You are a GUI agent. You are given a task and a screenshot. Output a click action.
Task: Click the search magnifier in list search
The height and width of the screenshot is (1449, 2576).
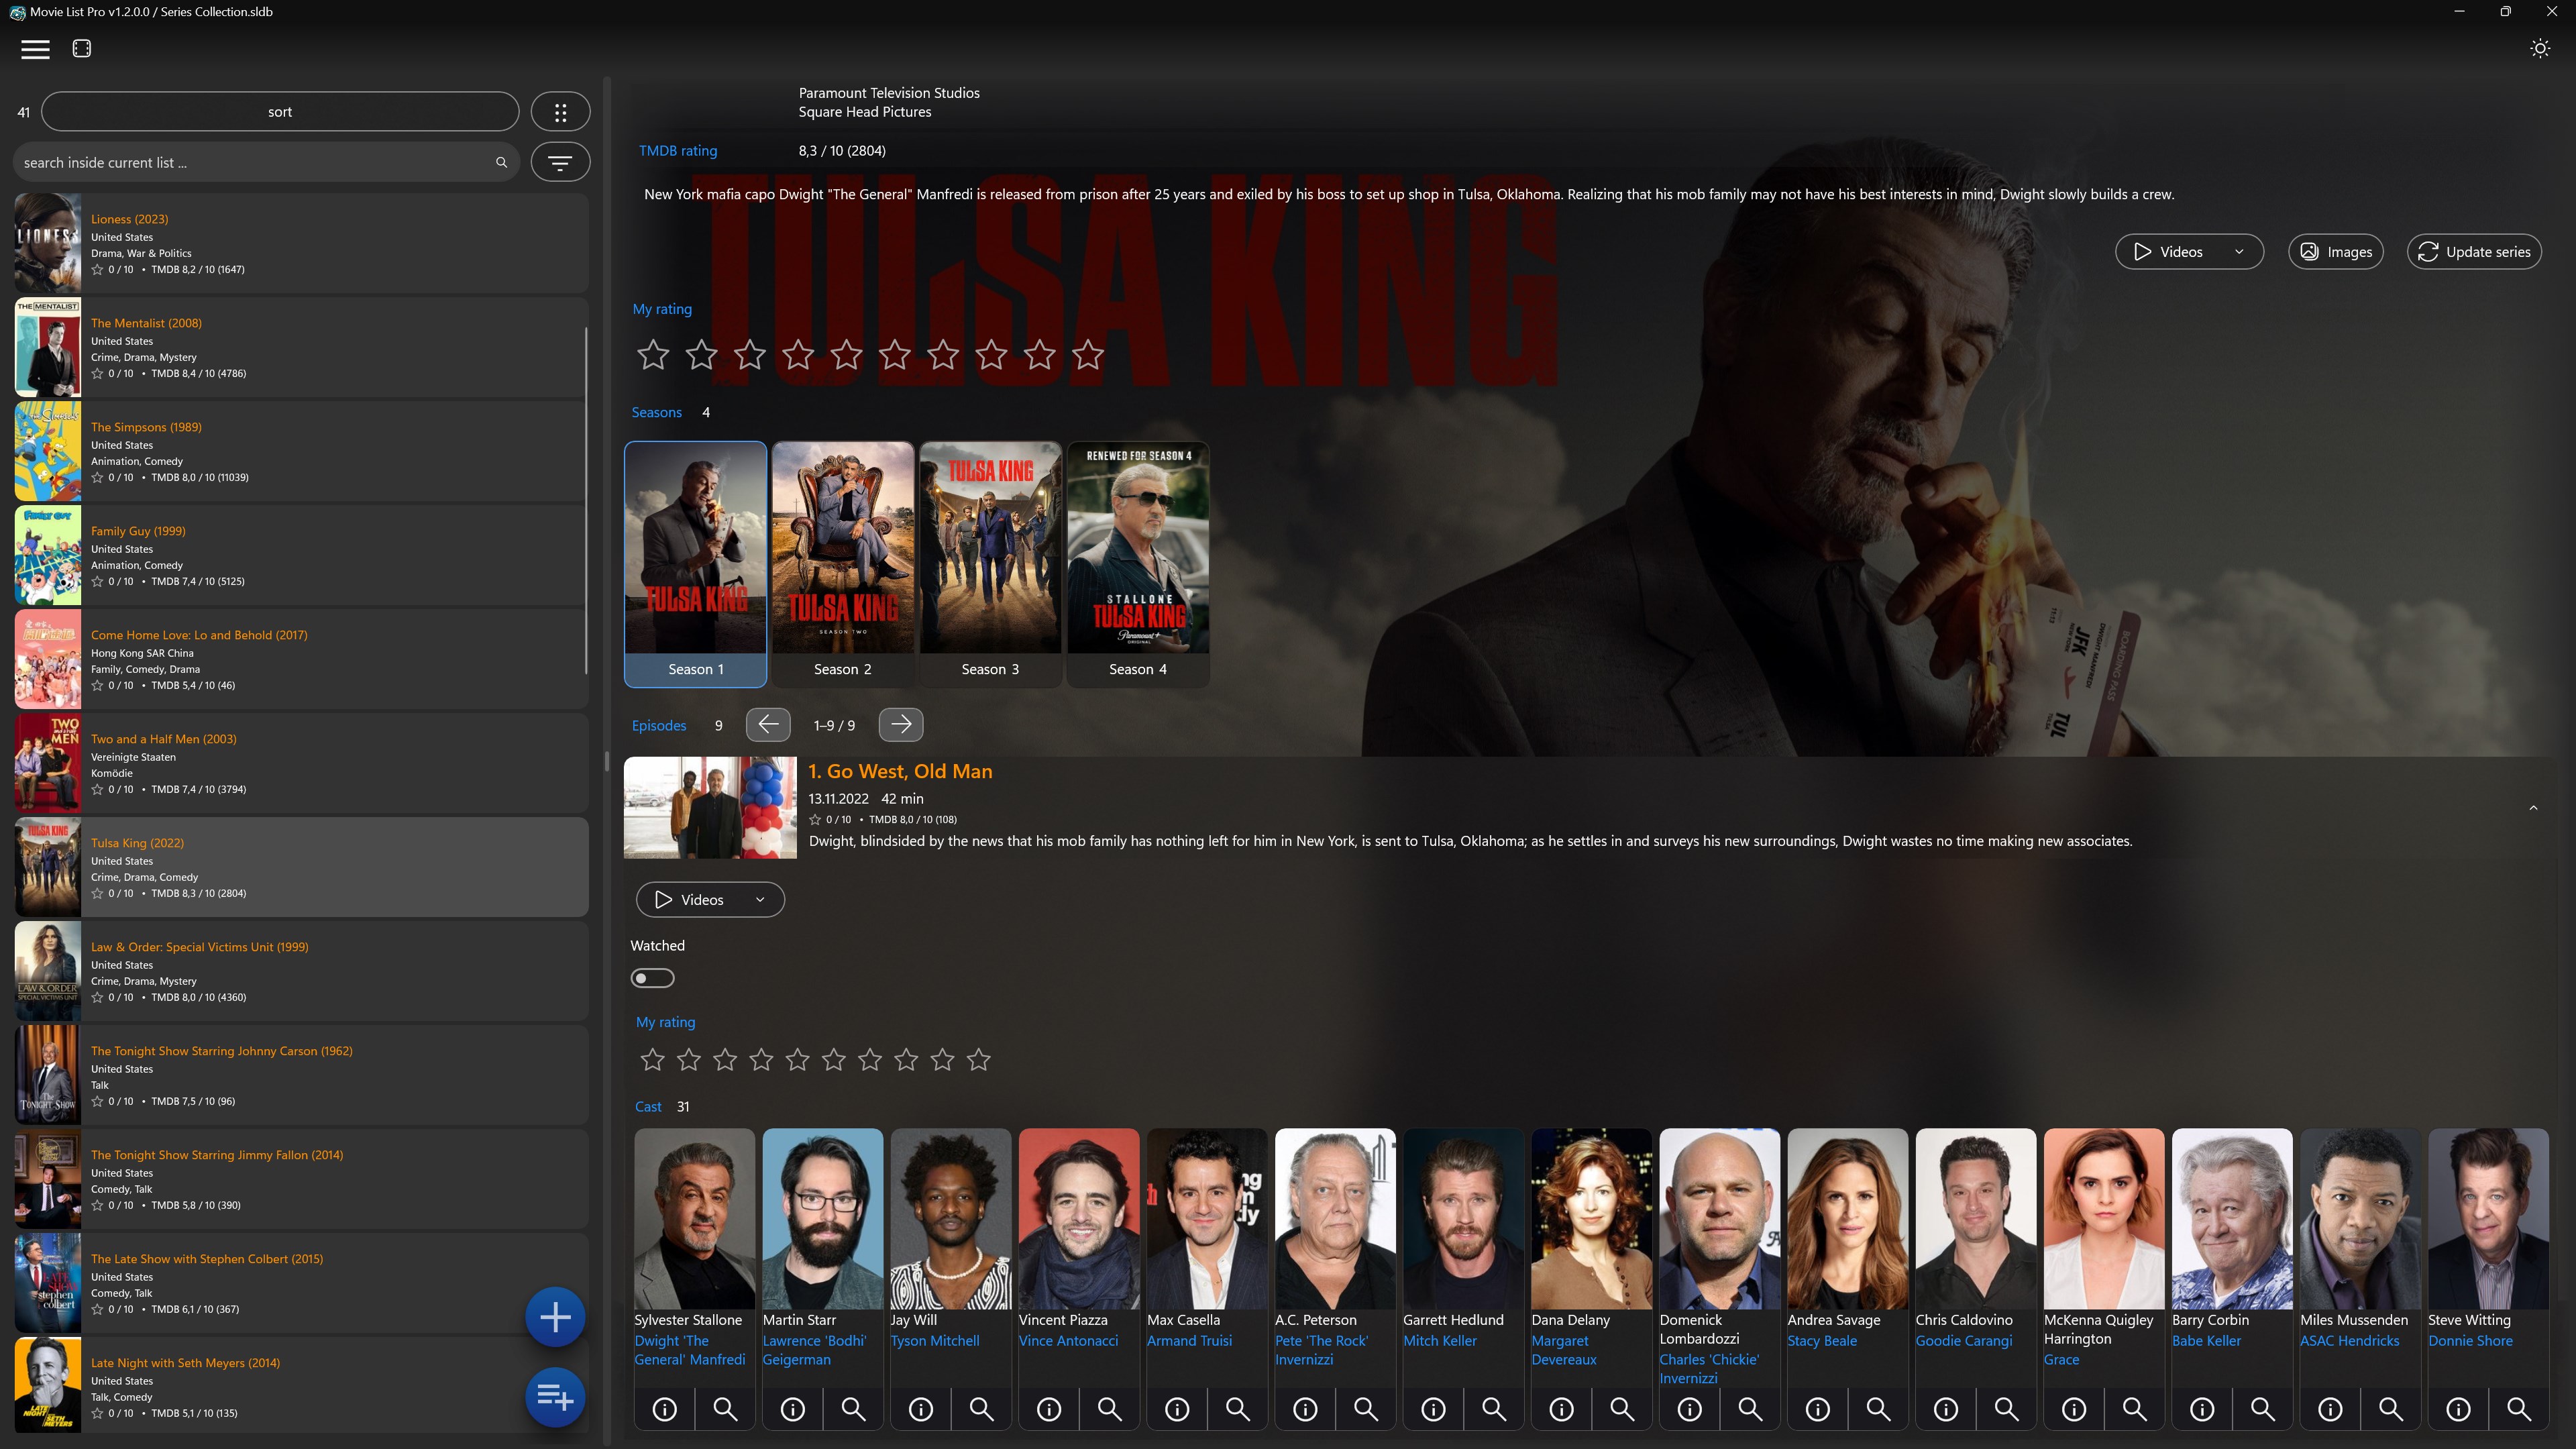pyautogui.click(x=501, y=162)
